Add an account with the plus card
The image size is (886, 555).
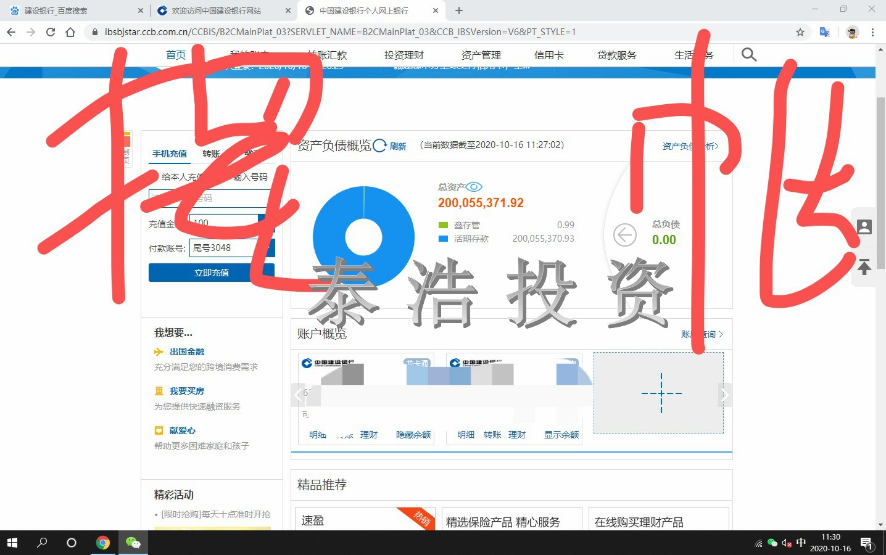658,393
